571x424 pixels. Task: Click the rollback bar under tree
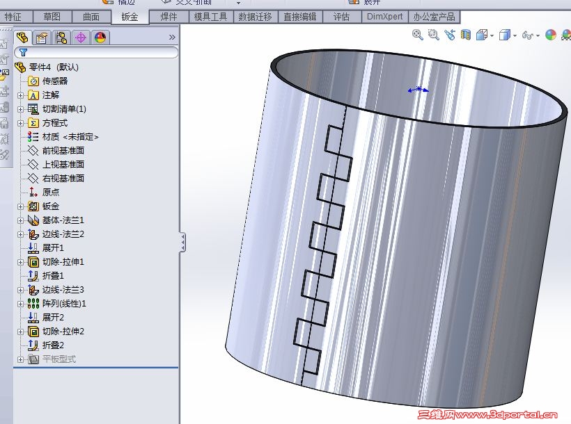point(96,368)
